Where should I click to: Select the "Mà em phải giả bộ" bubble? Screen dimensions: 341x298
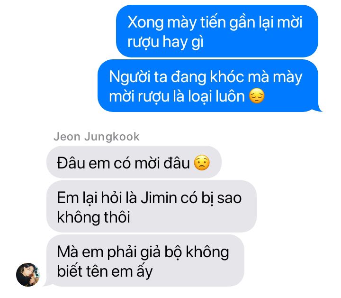pyautogui.click(x=145, y=261)
